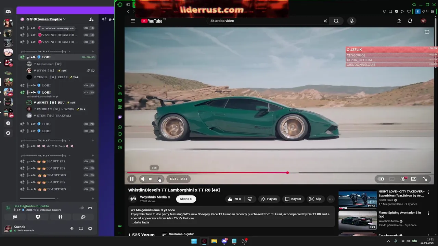This screenshot has width=438, height=246.
Task: Open 'Sıralama ölçütü' comment sort dropdown
Action: (x=178, y=234)
